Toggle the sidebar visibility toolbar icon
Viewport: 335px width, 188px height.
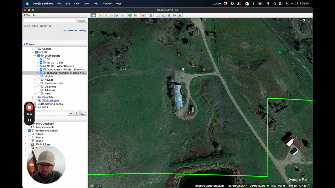[x=93, y=15]
